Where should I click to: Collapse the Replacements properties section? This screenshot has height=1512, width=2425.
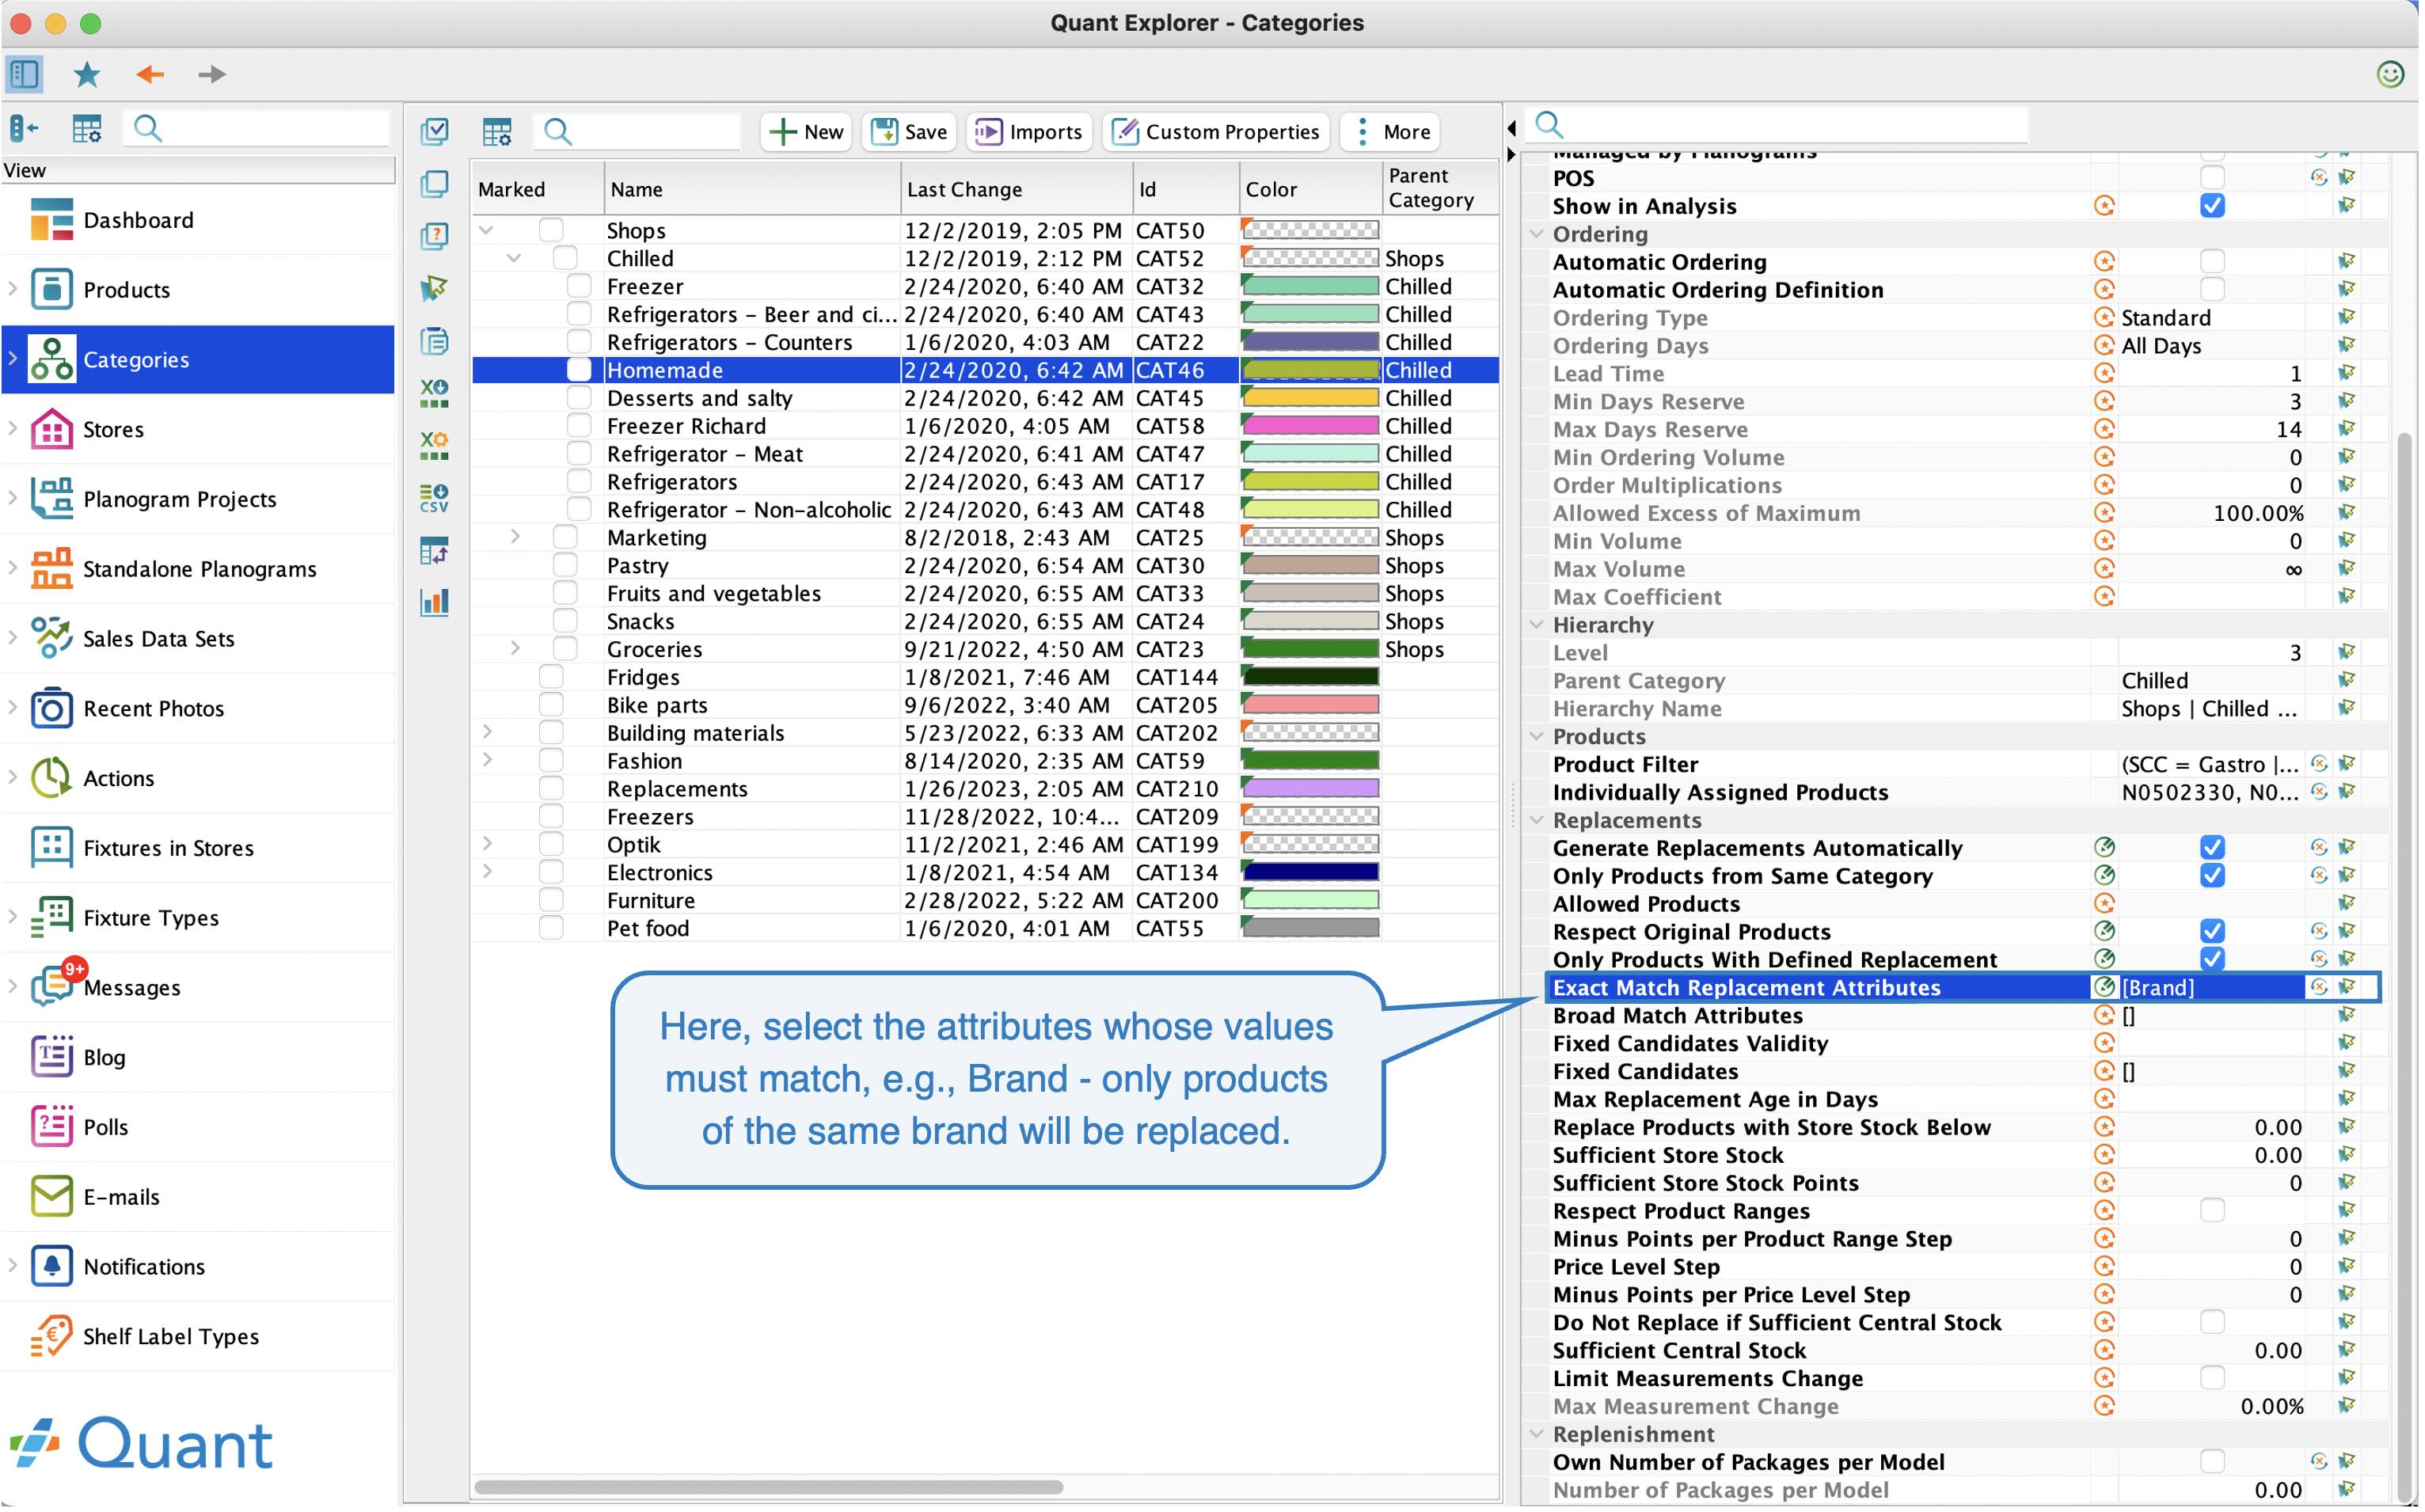(1536, 820)
